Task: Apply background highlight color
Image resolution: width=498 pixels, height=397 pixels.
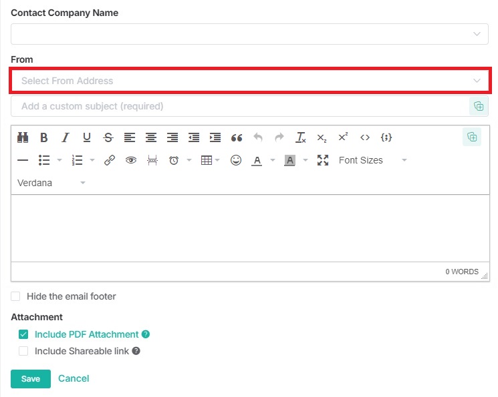Action: [289, 160]
